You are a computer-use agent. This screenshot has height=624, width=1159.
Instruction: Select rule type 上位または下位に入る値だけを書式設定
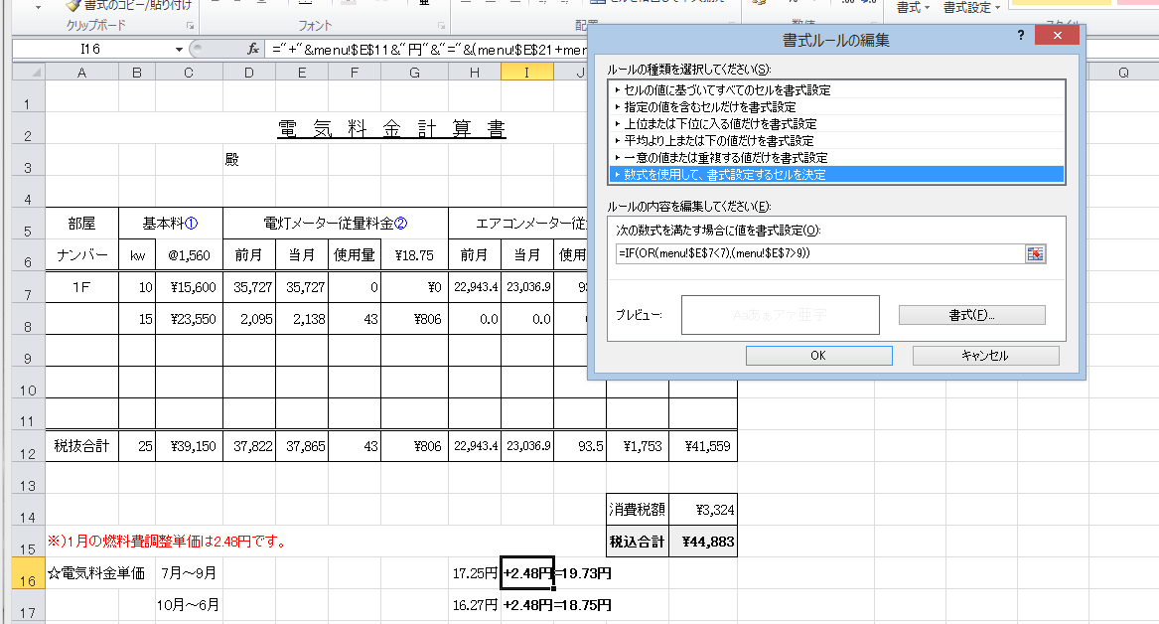(836, 124)
